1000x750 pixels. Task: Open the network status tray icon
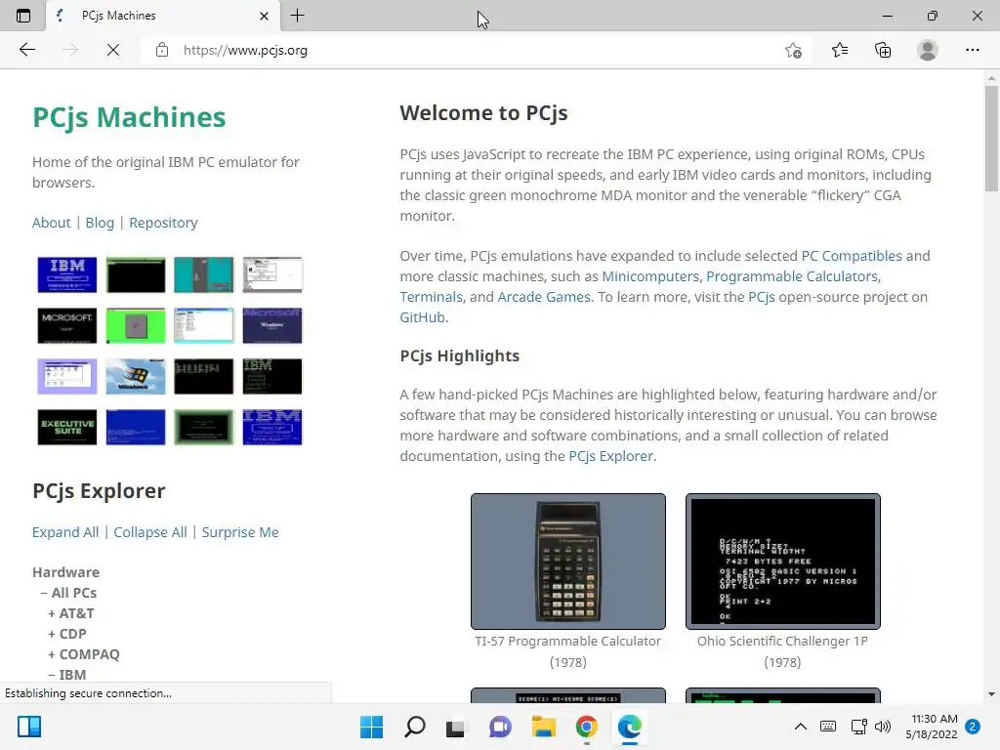[x=858, y=727]
